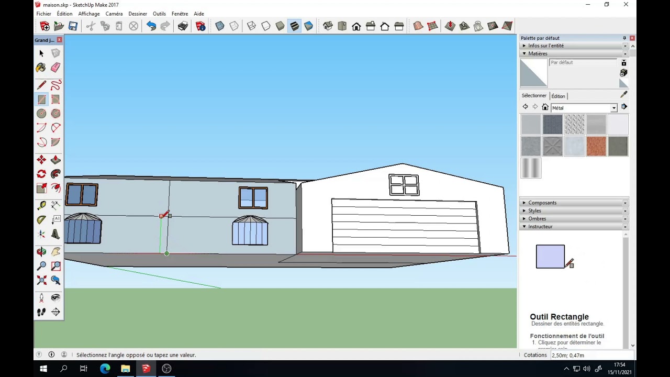This screenshot has width=670, height=377.
Task: Pick the Rotate tool
Action: click(41, 174)
